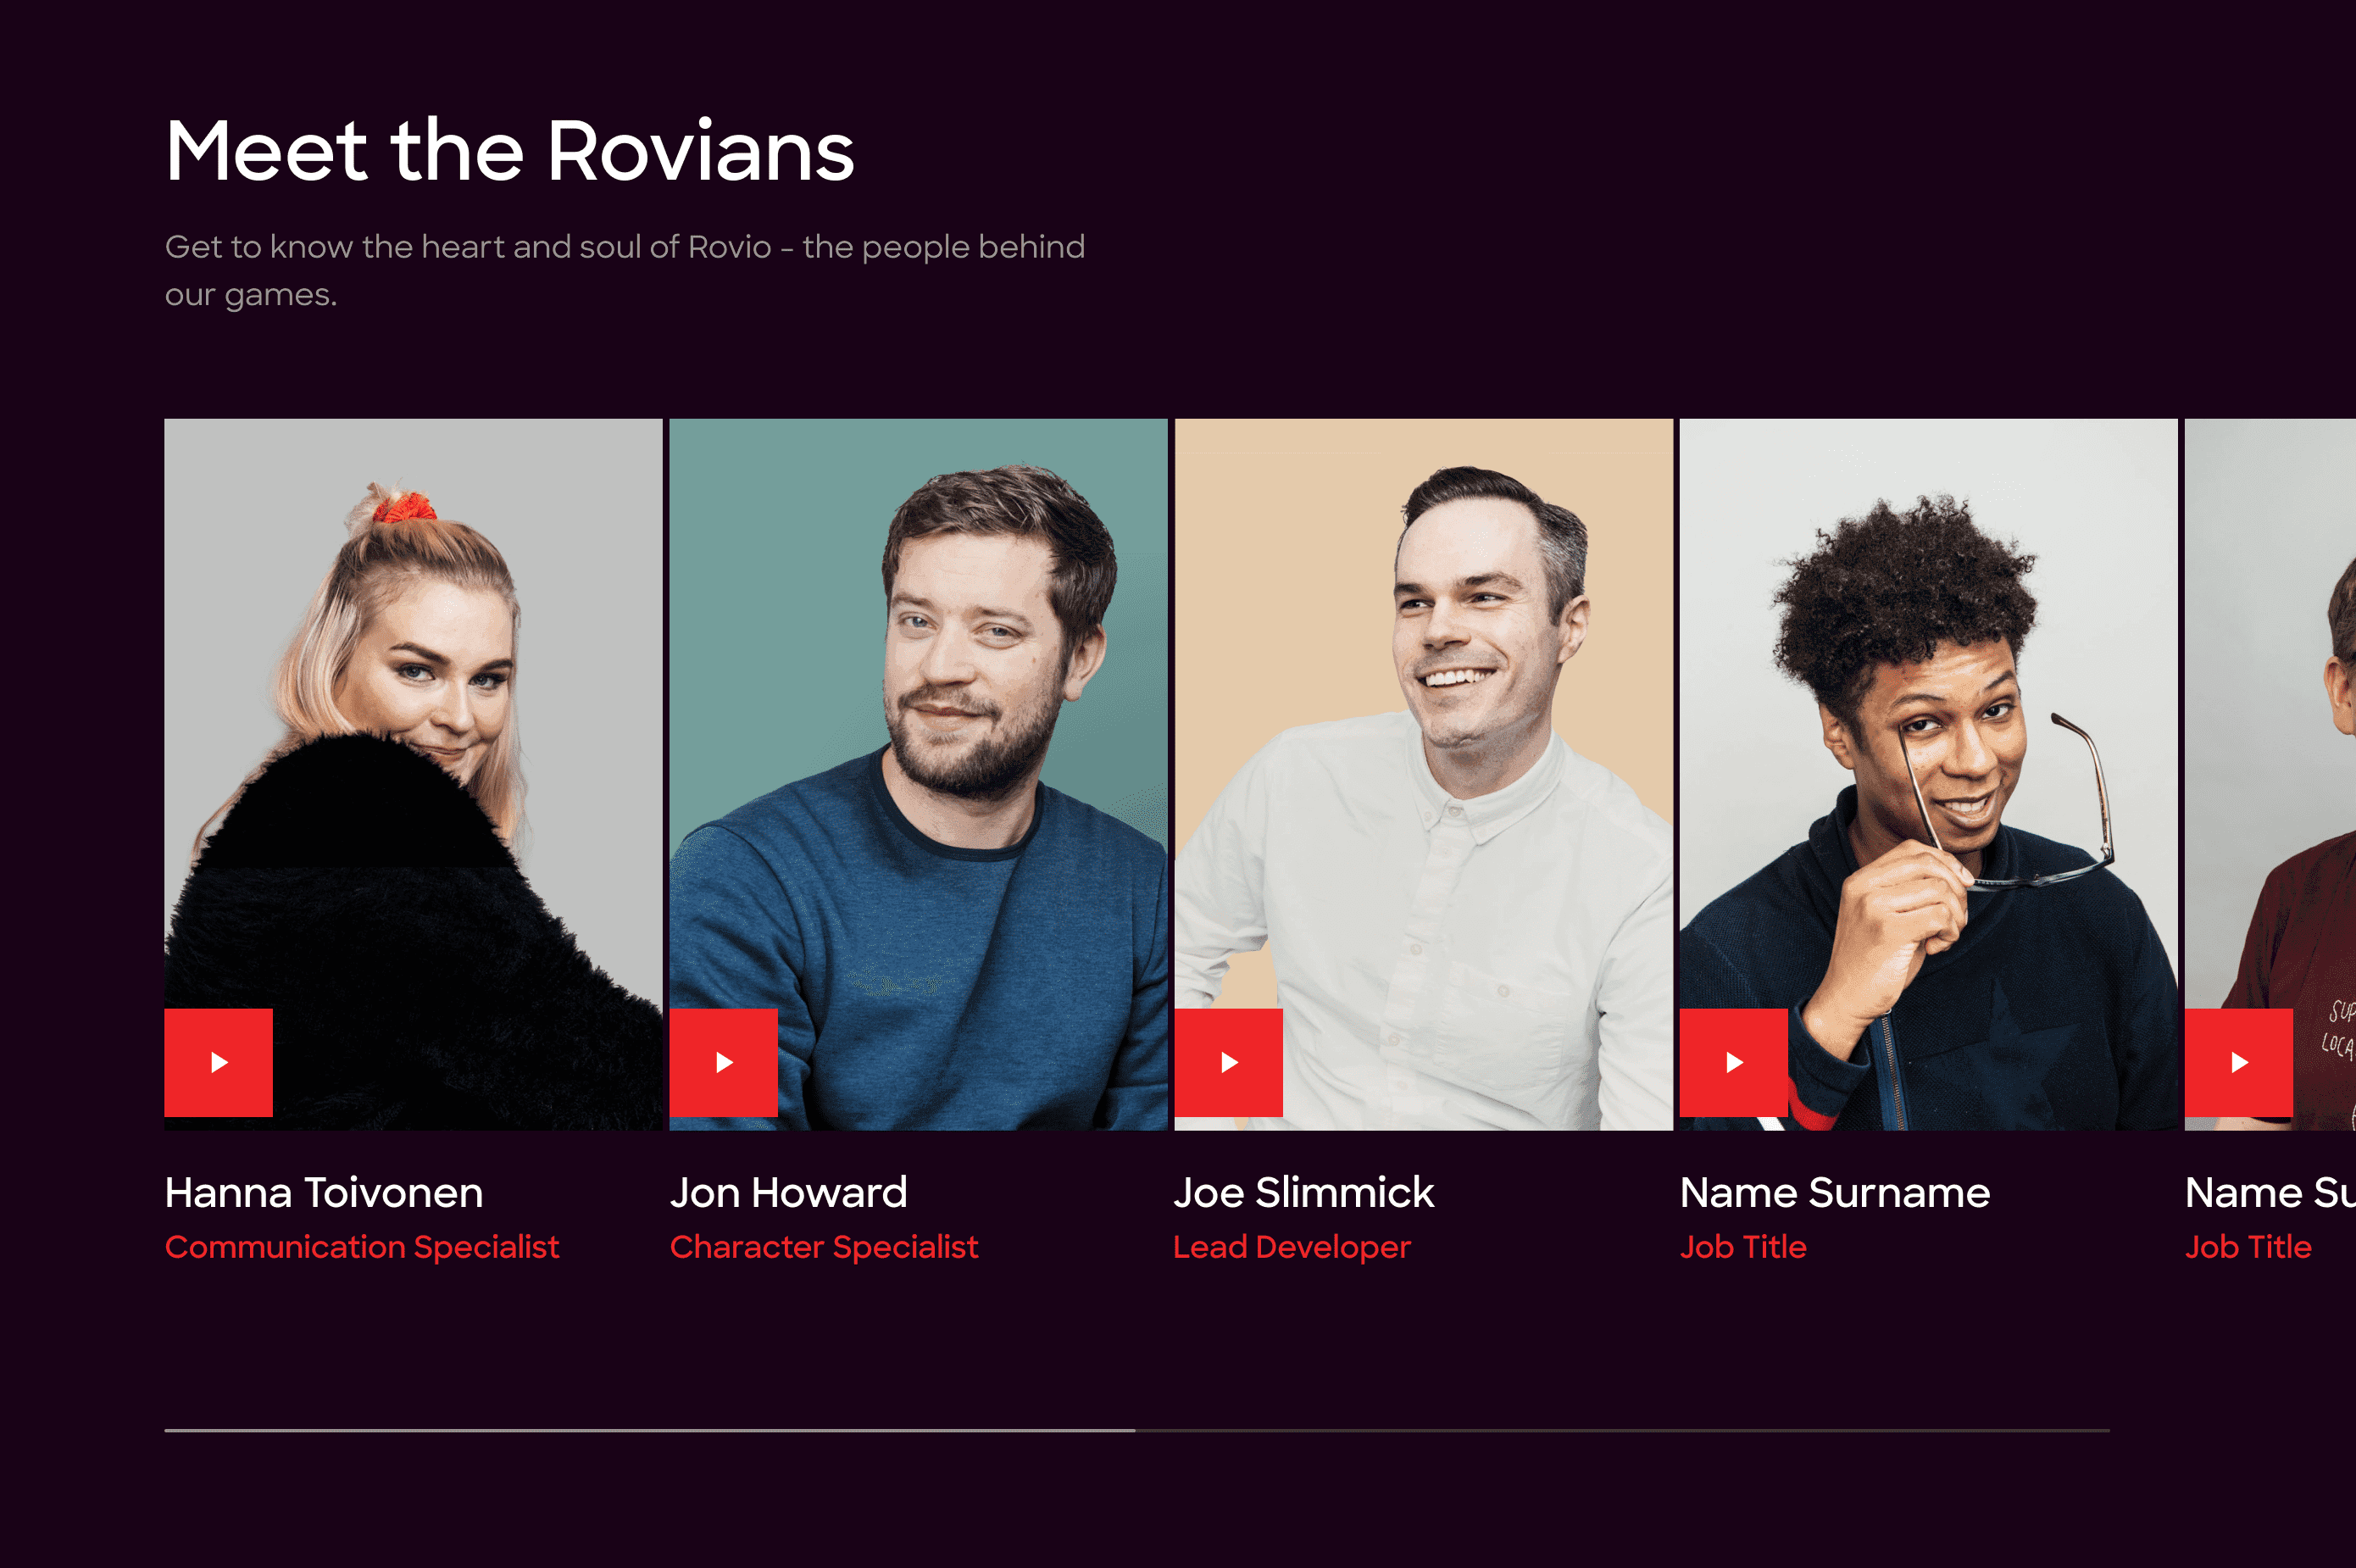This screenshot has height=1568, width=2356.
Task: Select the Communication Specialist job title
Action: pos(362,1247)
